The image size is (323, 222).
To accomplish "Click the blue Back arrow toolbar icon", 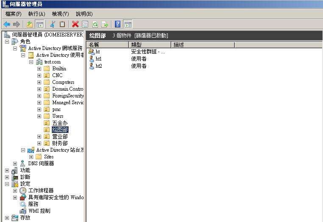I will [x=7, y=24].
